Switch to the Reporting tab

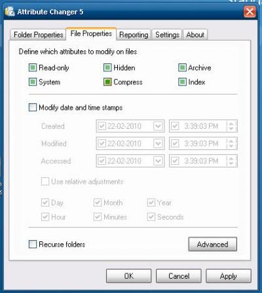click(134, 35)
